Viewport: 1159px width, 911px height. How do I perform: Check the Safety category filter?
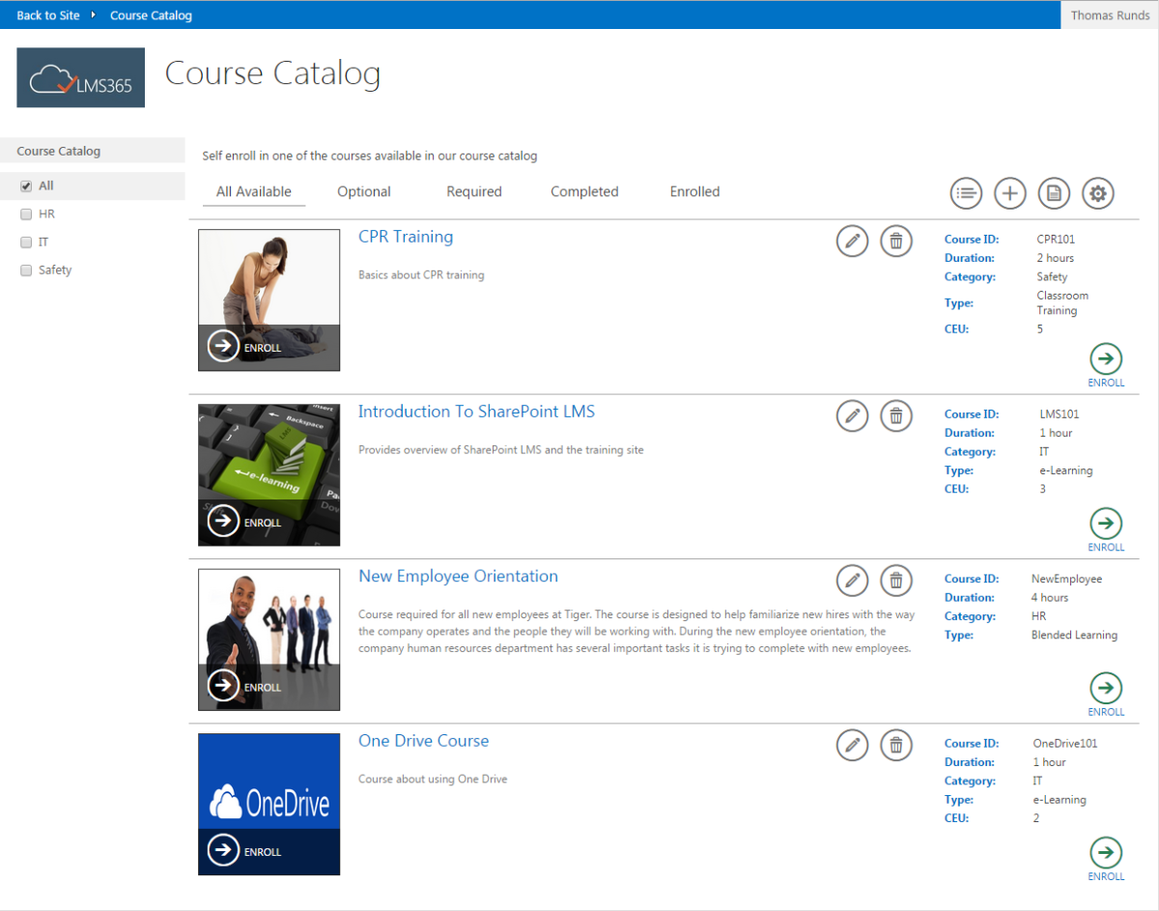pos(26,270)
